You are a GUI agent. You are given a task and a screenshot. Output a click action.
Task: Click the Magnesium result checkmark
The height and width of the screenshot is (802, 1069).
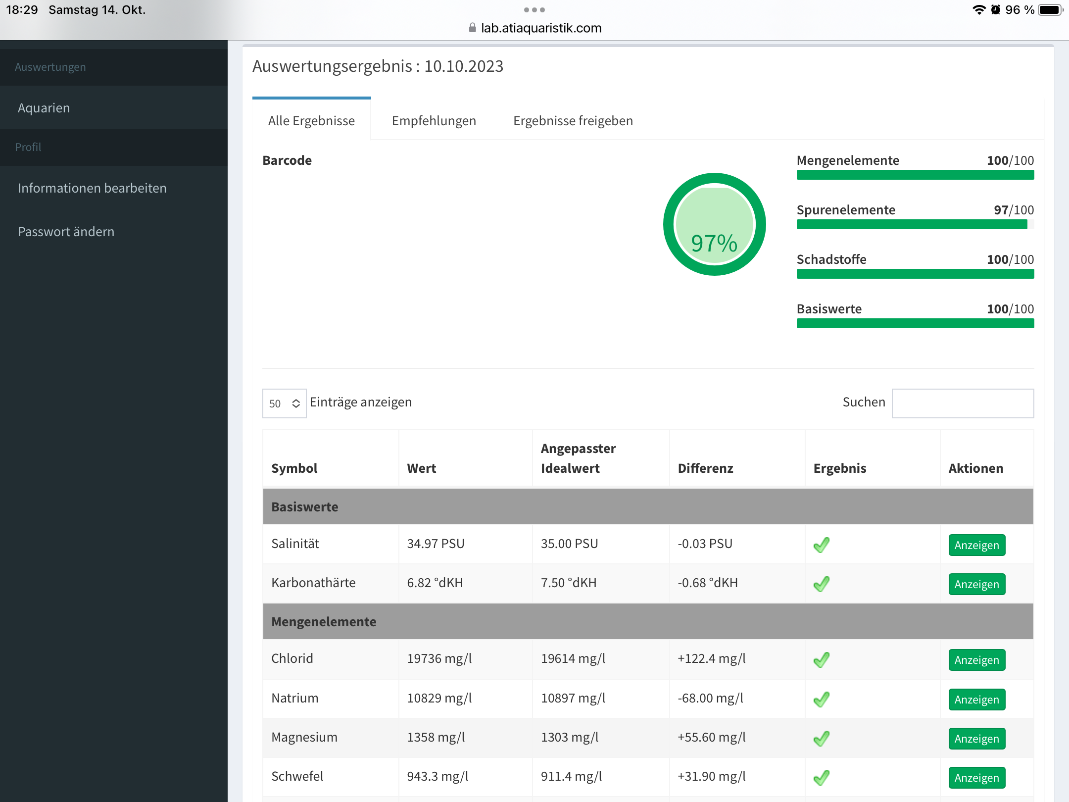coord(822,738)
